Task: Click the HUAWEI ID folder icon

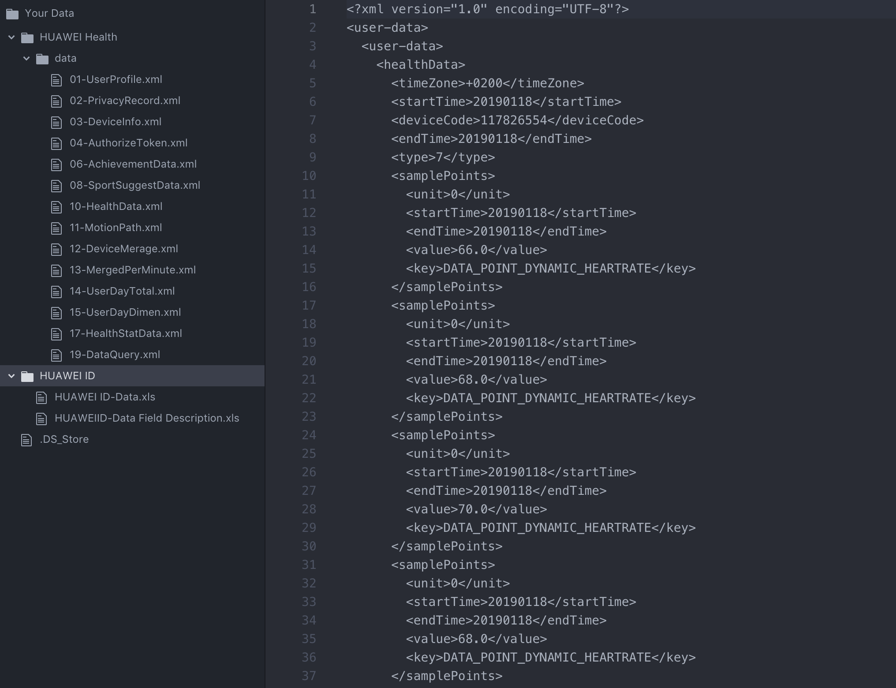Action: [x=27, y=376]
